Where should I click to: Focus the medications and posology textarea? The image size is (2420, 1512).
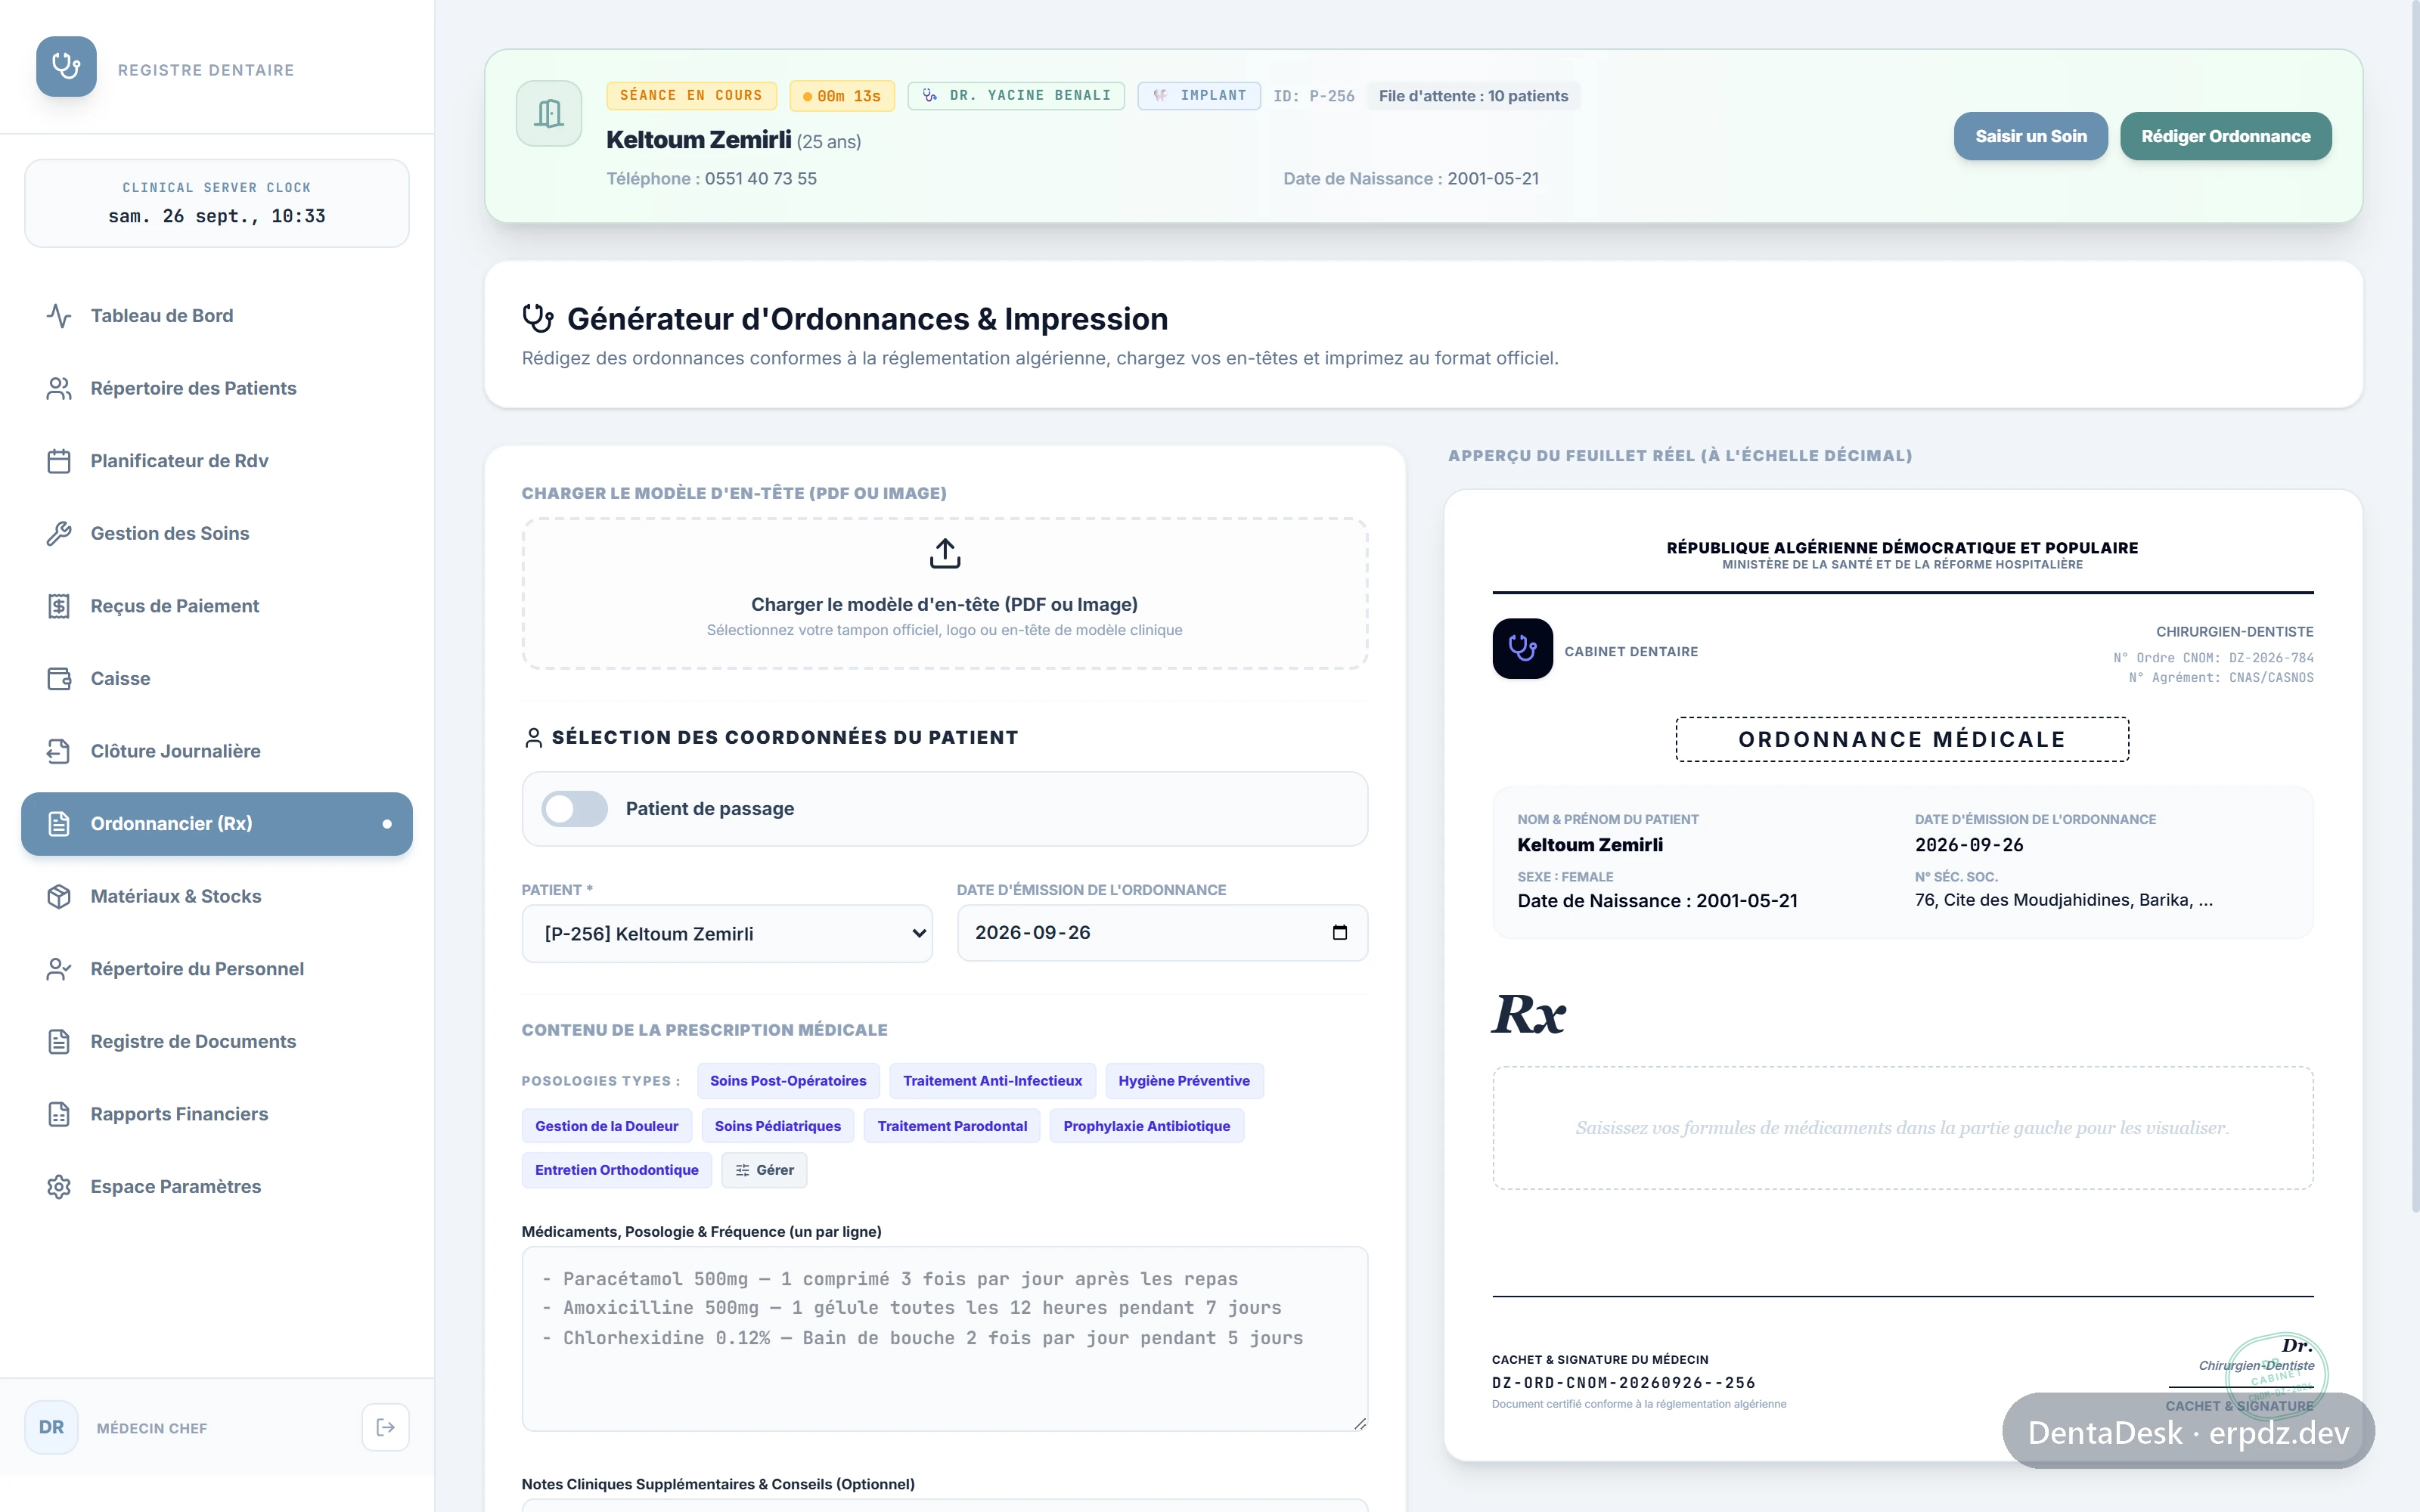(x=944, y=1338)
